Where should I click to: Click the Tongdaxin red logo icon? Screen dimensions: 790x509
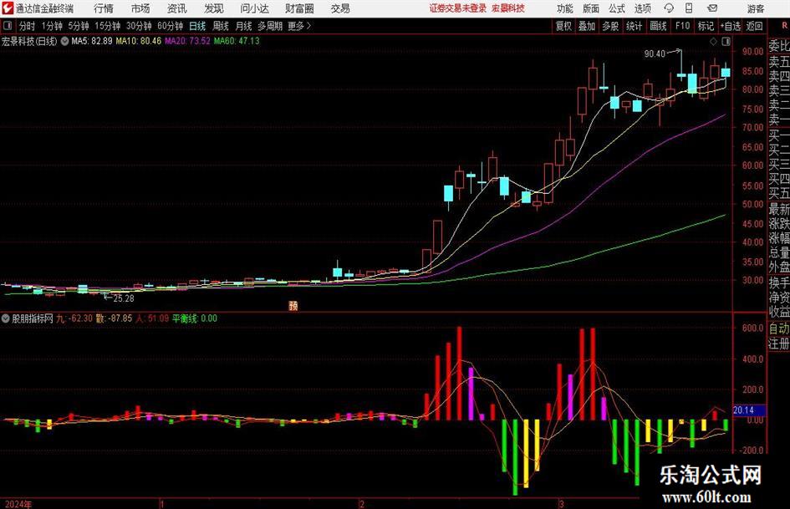click(8, 8)
